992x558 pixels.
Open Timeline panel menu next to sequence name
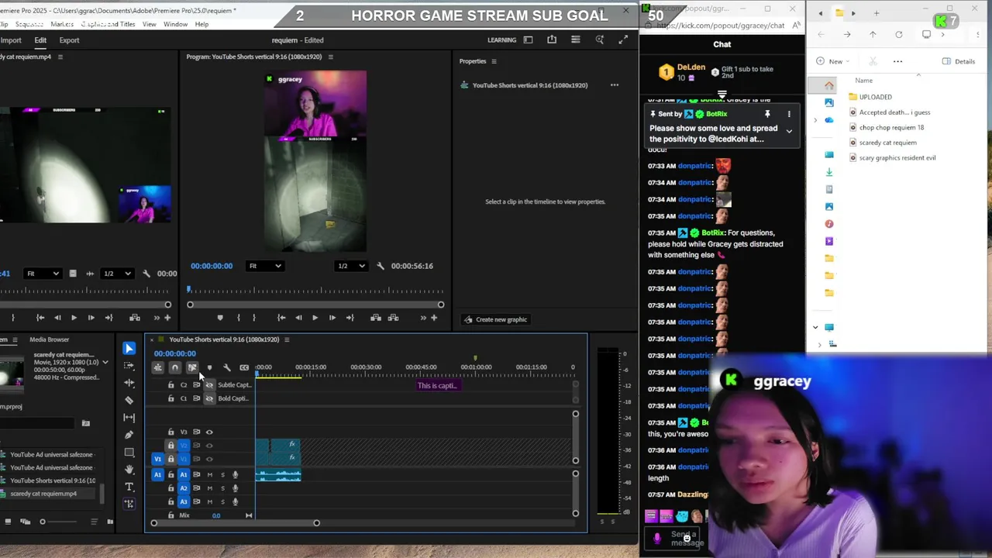coord(287,339)
